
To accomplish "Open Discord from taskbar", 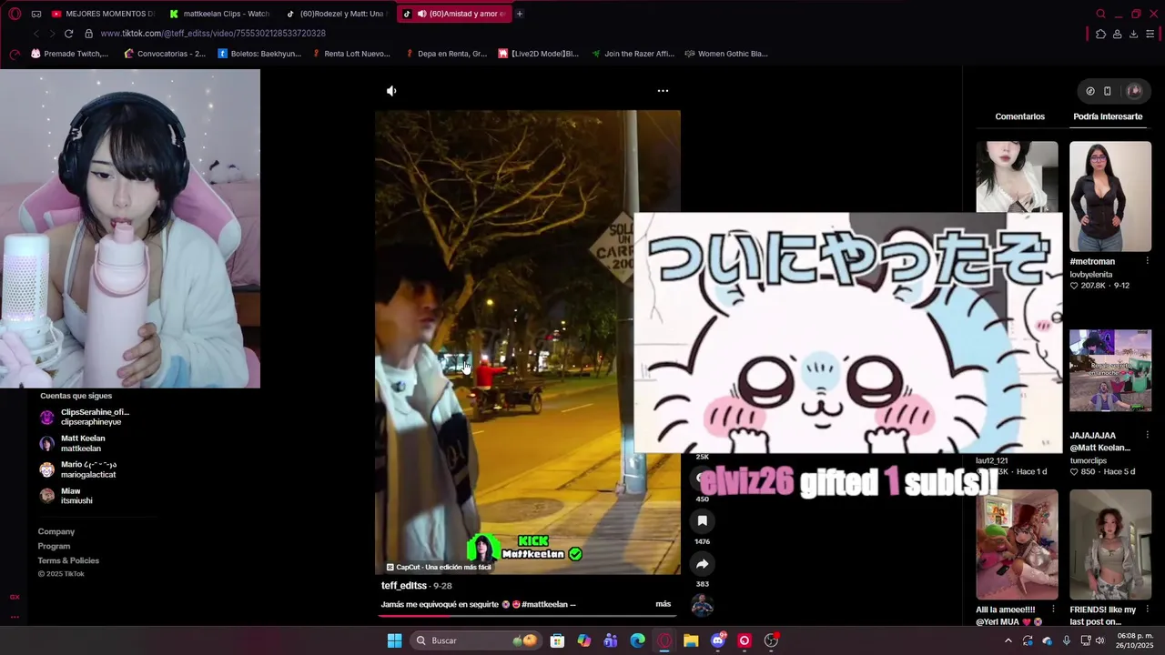I will pos(717,640).
